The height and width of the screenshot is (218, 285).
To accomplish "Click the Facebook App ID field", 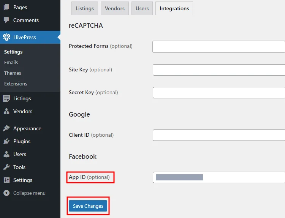I will (x=219, y=177).
